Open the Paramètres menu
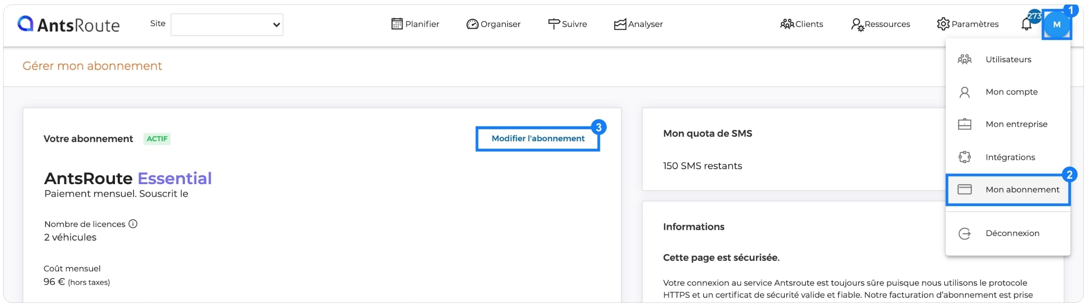The width and height of the screenshot is (1087, 306). (968, 24)
